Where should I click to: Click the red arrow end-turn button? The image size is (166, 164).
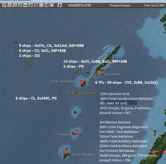click(60, 5)
